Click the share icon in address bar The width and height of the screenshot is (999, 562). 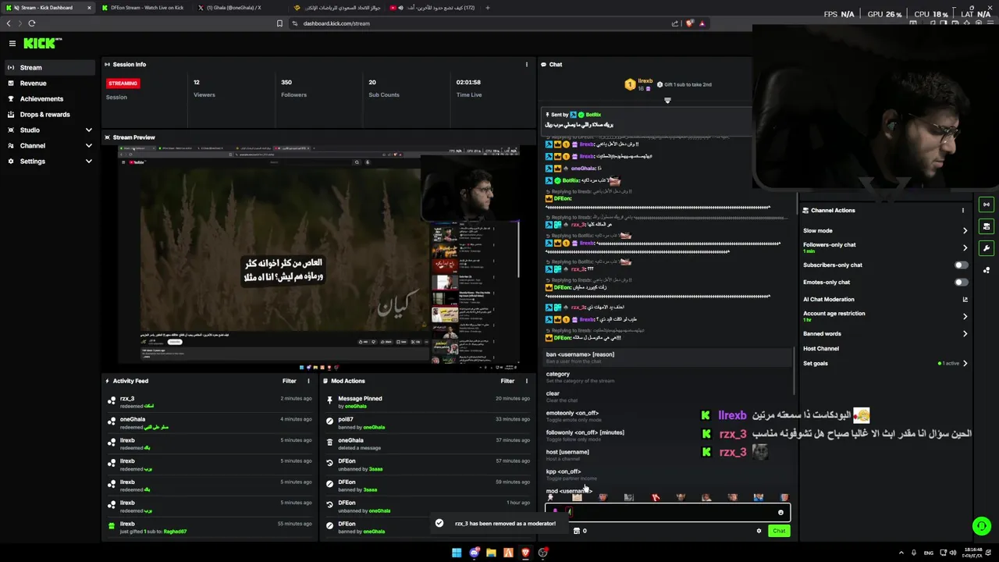click(675, 23)
